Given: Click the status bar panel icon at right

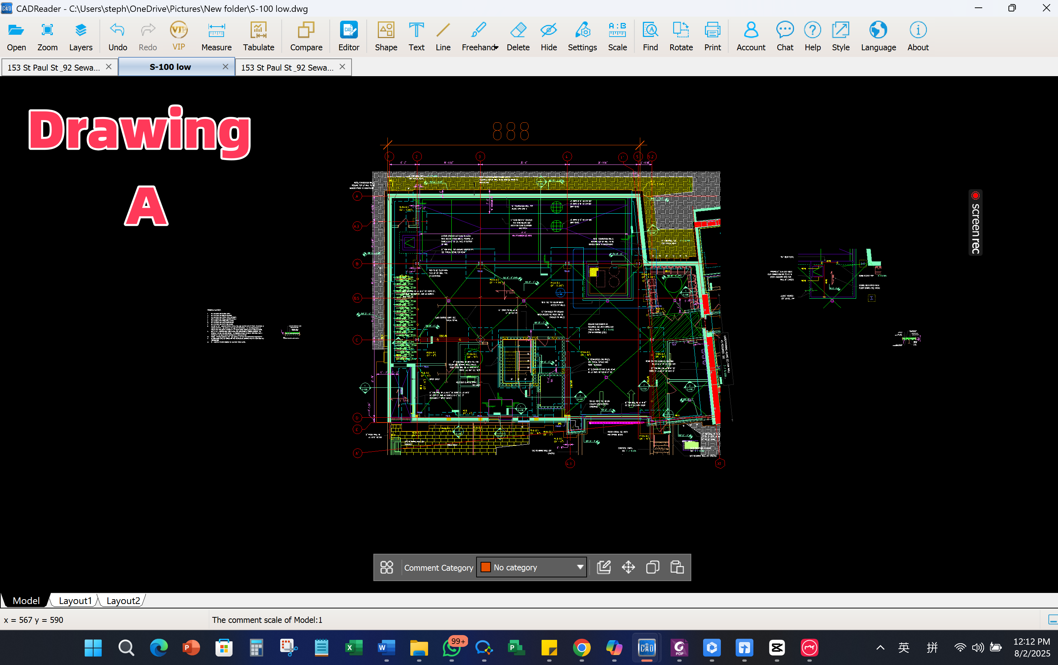Looking at the screenshot, I should point(1053,620).
